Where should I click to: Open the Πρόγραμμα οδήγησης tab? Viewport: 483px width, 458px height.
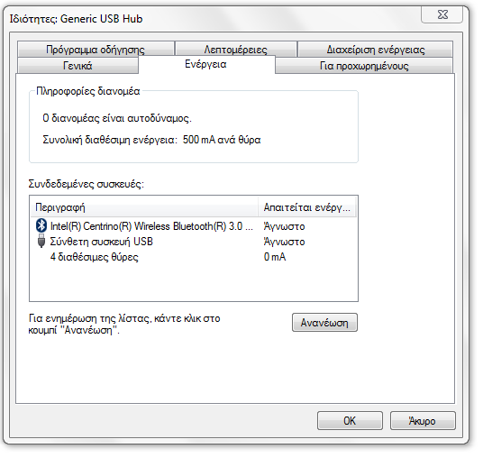tap(96, 50)
